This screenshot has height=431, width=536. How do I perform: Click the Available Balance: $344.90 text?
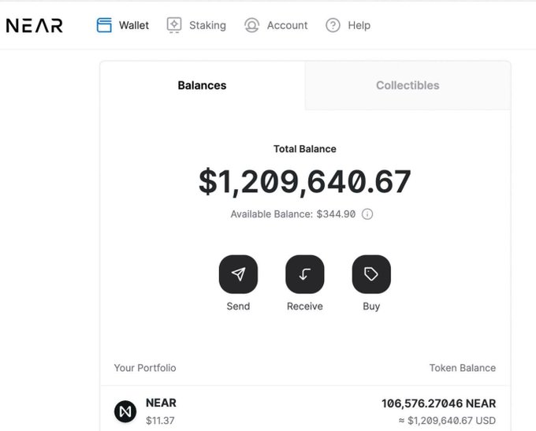click(293, 214)
